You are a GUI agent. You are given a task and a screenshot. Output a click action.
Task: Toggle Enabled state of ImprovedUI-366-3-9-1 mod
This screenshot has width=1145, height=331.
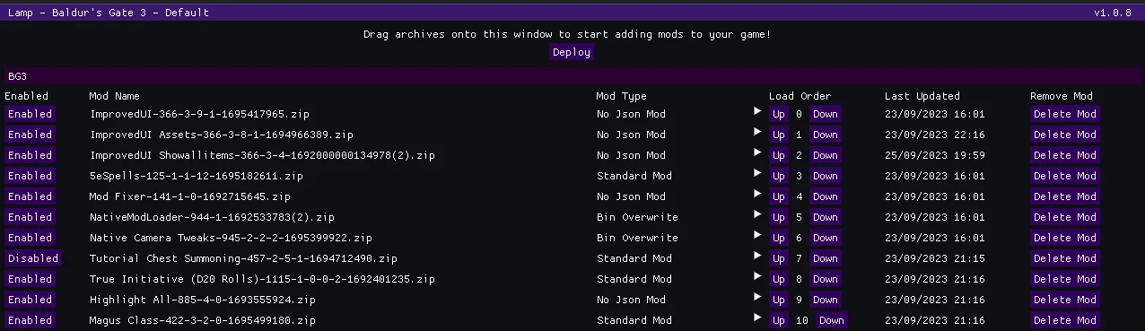[x=31, y=114]
